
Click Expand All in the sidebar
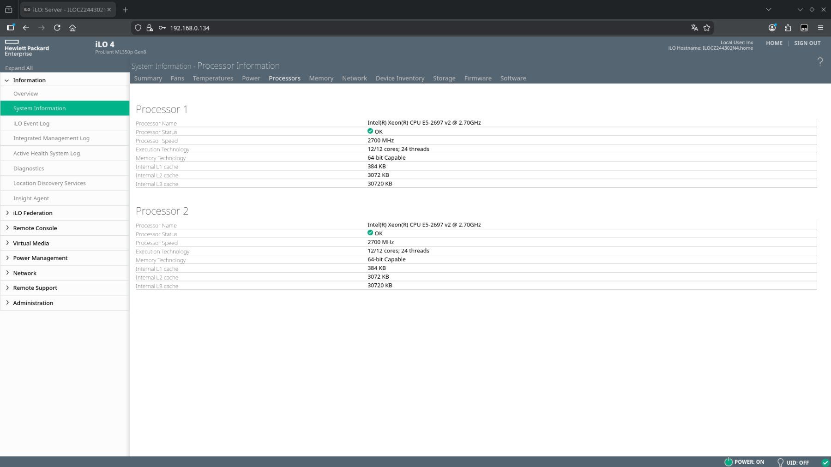[19, 68]
